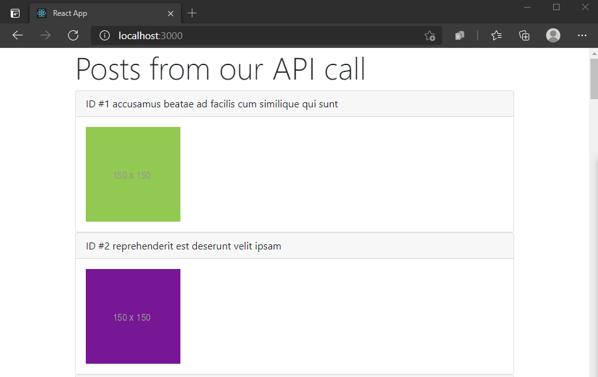Click the ID #2 reprehenderit post header

[295, 246]
